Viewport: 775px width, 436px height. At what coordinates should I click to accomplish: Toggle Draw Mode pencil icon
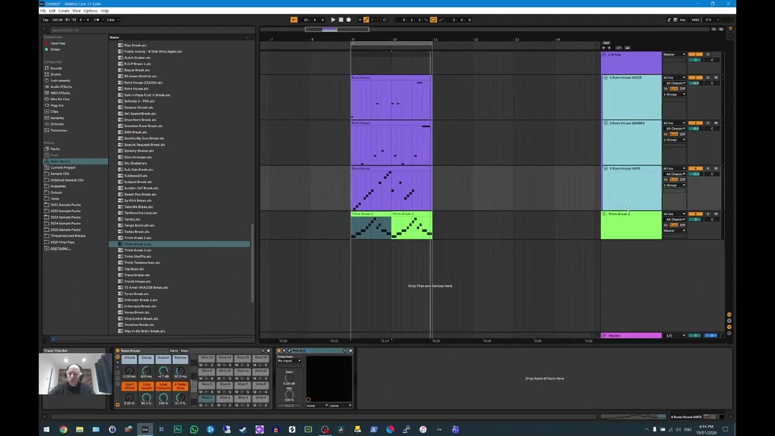669,19
